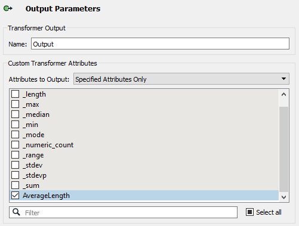Tick the _range attribute checkbox
This screenshot has height=226, width=299.
15,155
